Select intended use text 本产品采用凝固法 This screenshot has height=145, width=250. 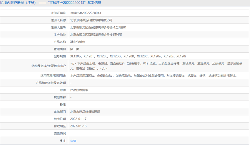(154, 76)
